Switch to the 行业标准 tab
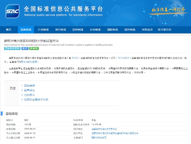Viewport: 191px width, 144px height. point(43,30)
